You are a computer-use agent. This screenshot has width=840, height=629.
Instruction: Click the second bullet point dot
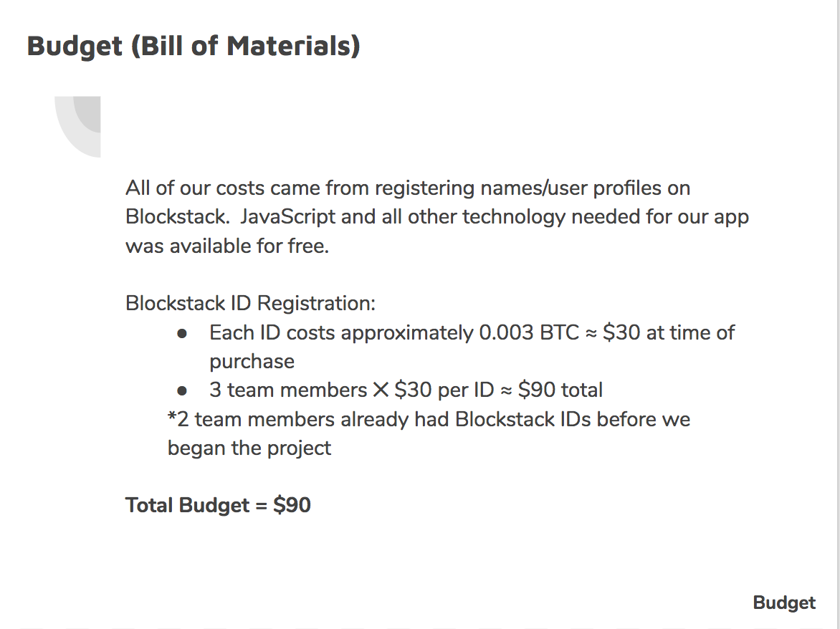[182, 390]
